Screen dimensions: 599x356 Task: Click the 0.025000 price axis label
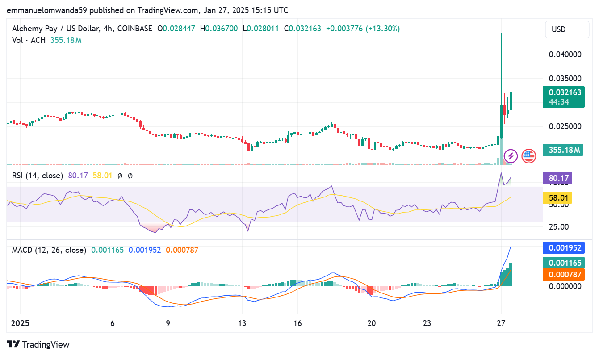point(565,126)
